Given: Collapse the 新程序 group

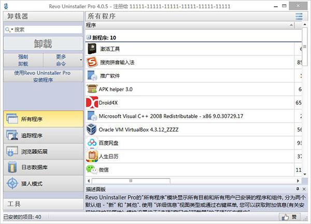Looking at the screenshot, I should [89, 38].
